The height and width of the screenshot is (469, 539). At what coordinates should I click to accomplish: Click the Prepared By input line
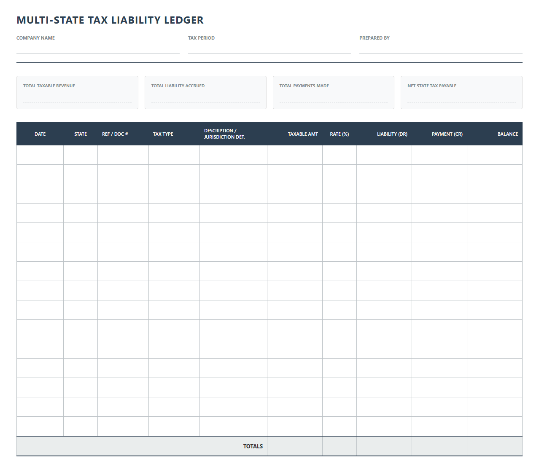pyautogui.click(x=441, y=48)
